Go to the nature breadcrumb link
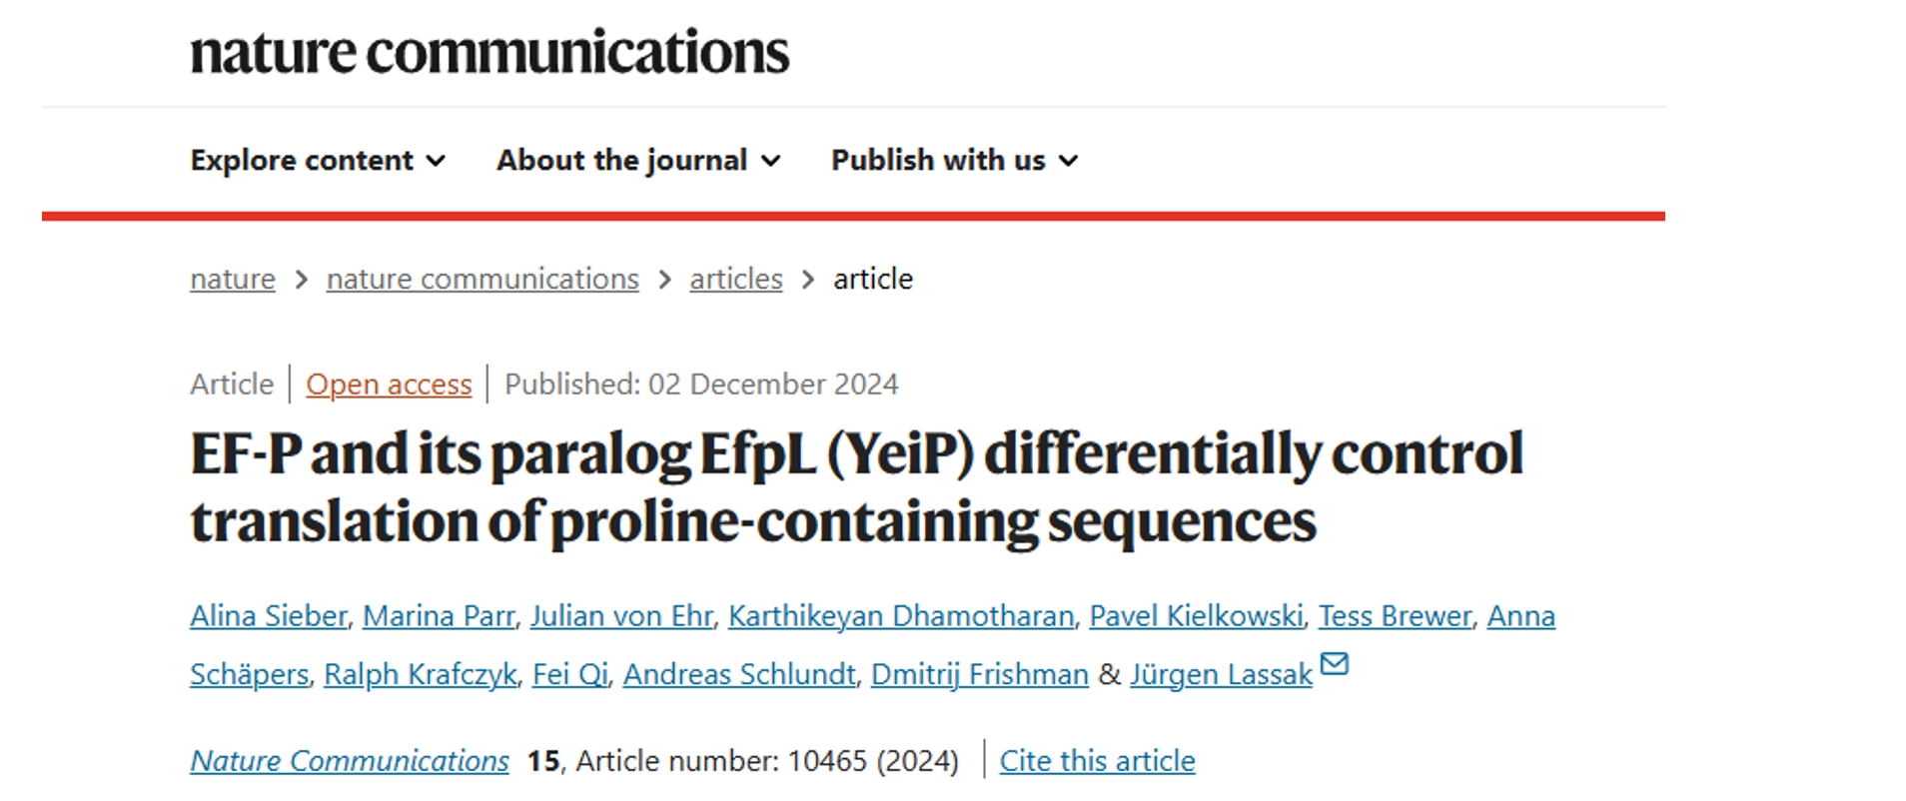Viewport: 1906px width, 801px height. [x=233, y=279]
